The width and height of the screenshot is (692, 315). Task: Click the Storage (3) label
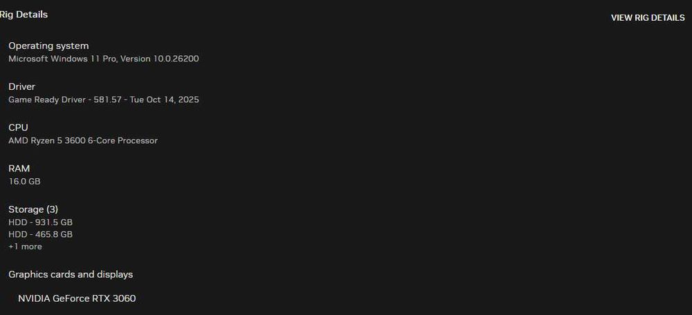35,209
